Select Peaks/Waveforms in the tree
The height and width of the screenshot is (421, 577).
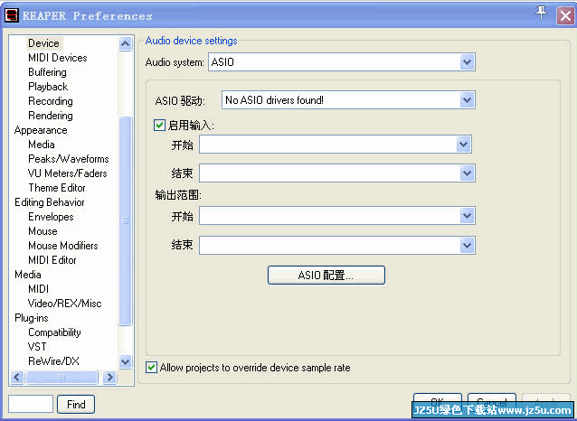69,159
